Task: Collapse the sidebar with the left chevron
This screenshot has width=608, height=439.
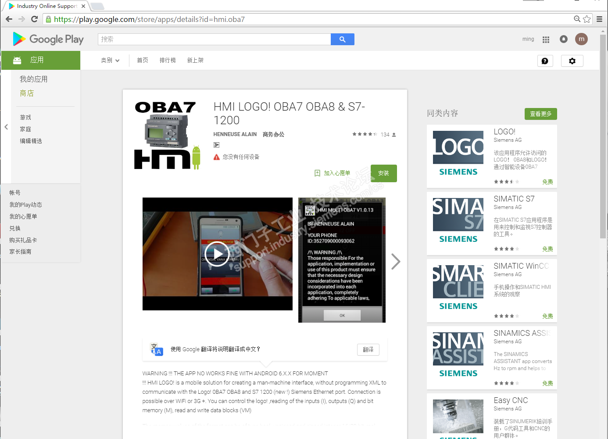Action: pyautogui.click(x=6, y=127)
